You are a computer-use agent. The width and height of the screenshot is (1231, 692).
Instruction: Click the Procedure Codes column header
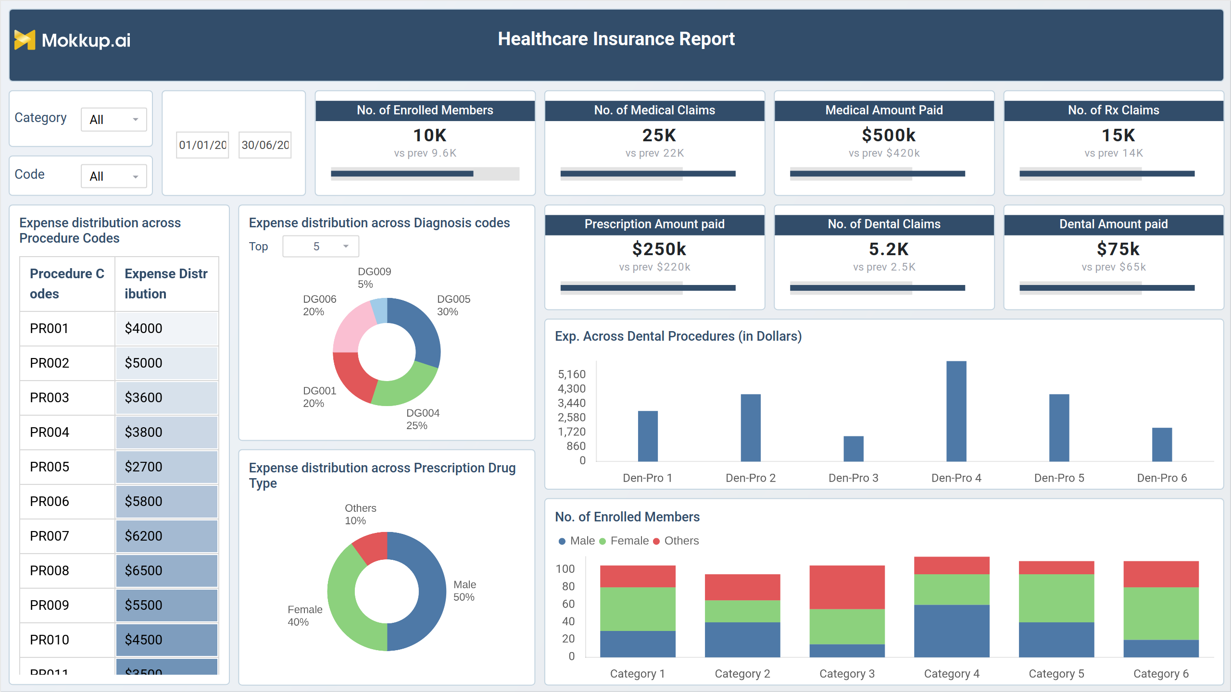click(67, 284)
